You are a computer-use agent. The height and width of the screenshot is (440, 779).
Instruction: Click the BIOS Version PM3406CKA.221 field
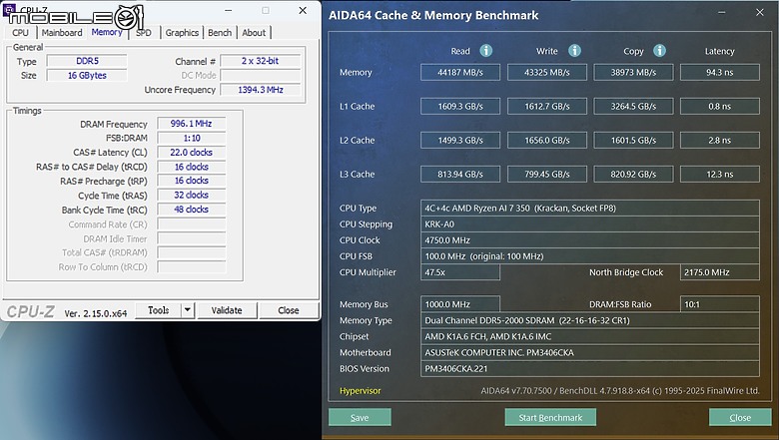click(x=589, y=368)
